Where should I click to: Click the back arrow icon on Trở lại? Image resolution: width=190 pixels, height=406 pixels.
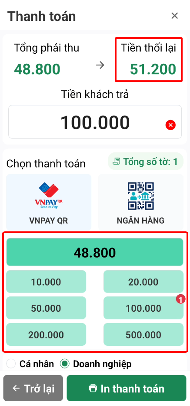tap(16, 389)
